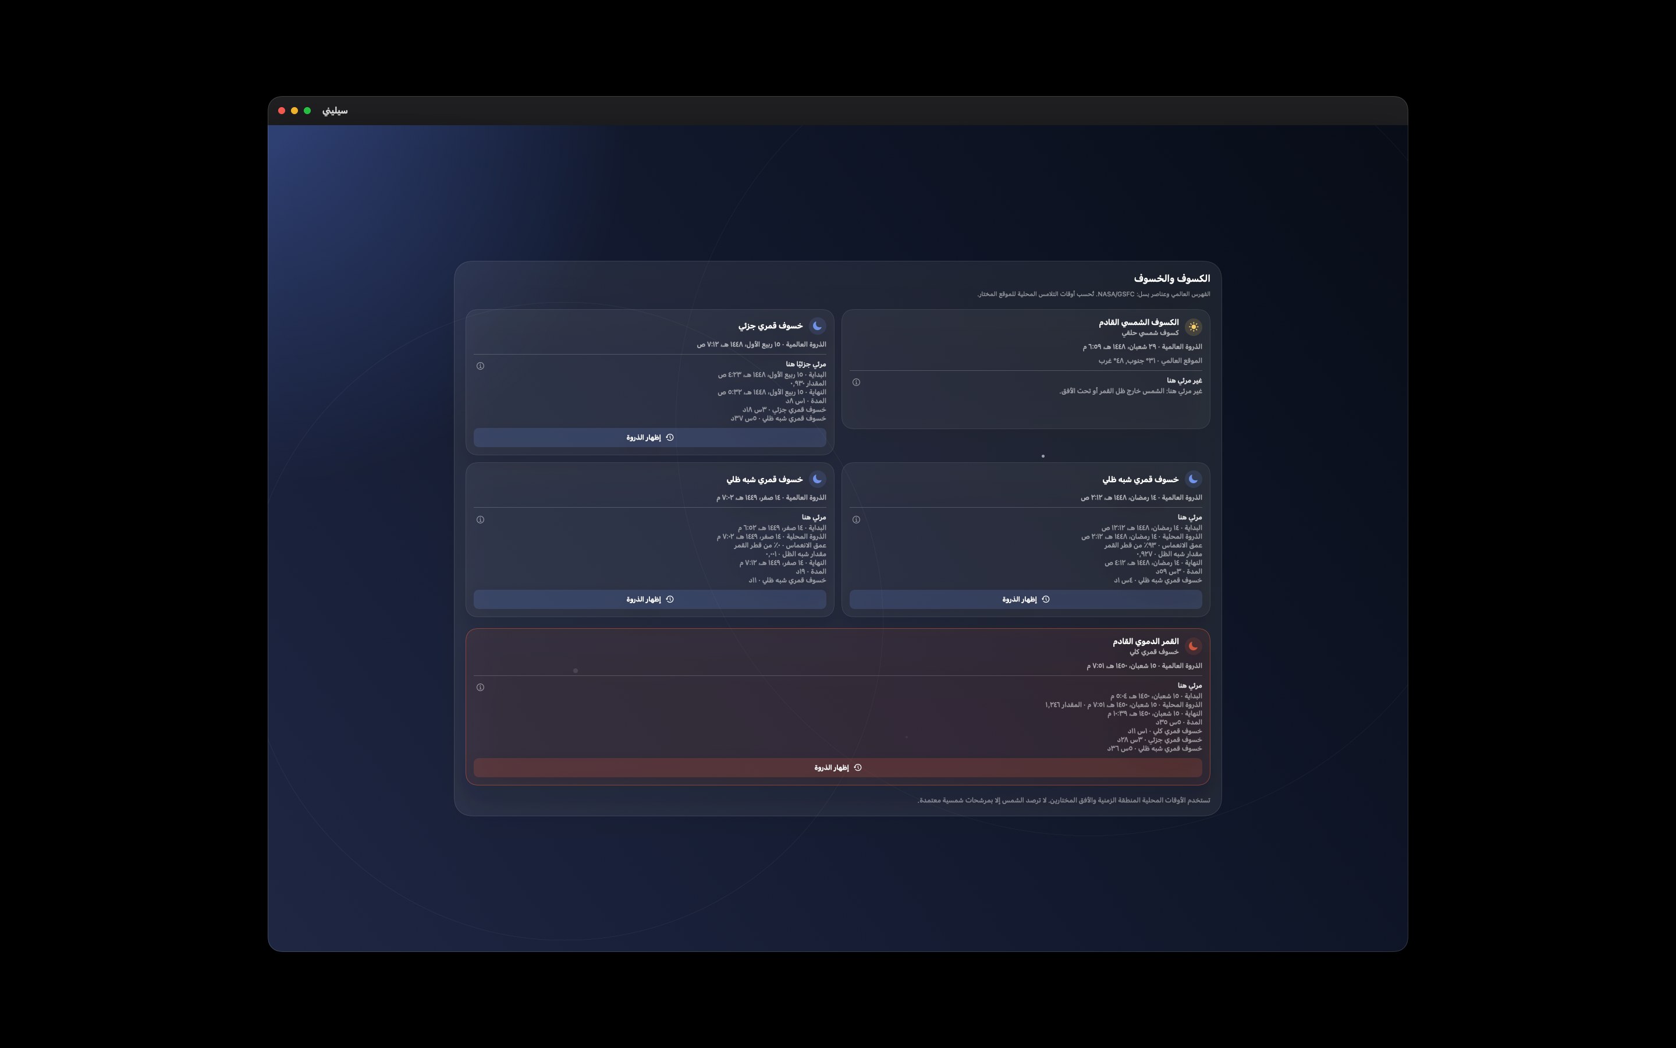This screenshot has height=1048, width=1676.
Task: Click the مرئي جزئيًا هنا status heading
Action: [806, 364]
